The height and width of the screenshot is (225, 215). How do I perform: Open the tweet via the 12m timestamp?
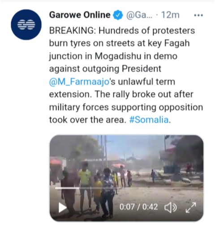(x=170, y=15)
